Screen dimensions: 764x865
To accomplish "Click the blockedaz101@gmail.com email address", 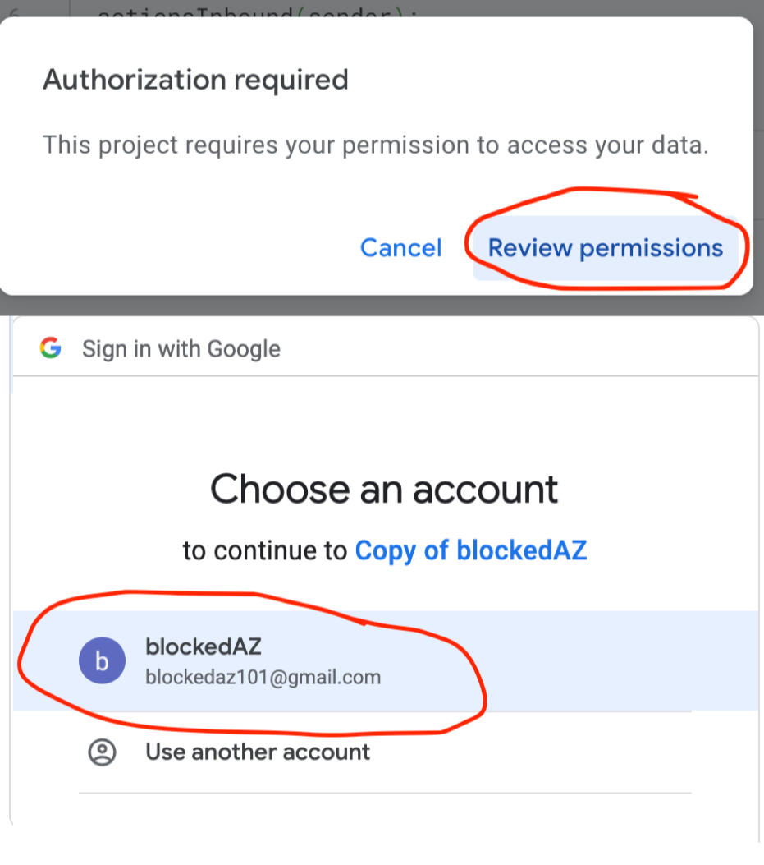I will click(263, 679).
